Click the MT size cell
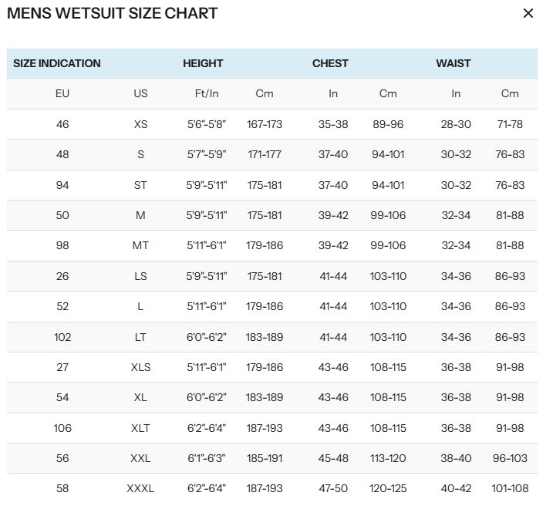This screenshot has height=506, width=553. [140, 245]
